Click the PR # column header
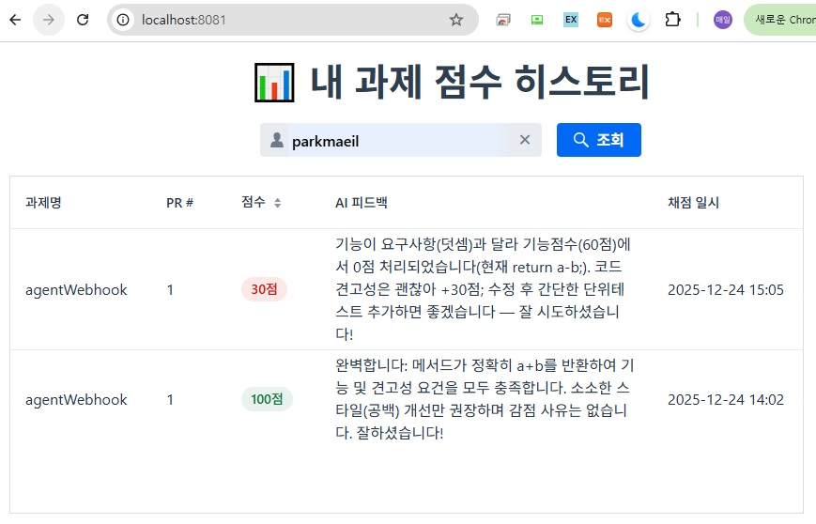 point(179,203)
